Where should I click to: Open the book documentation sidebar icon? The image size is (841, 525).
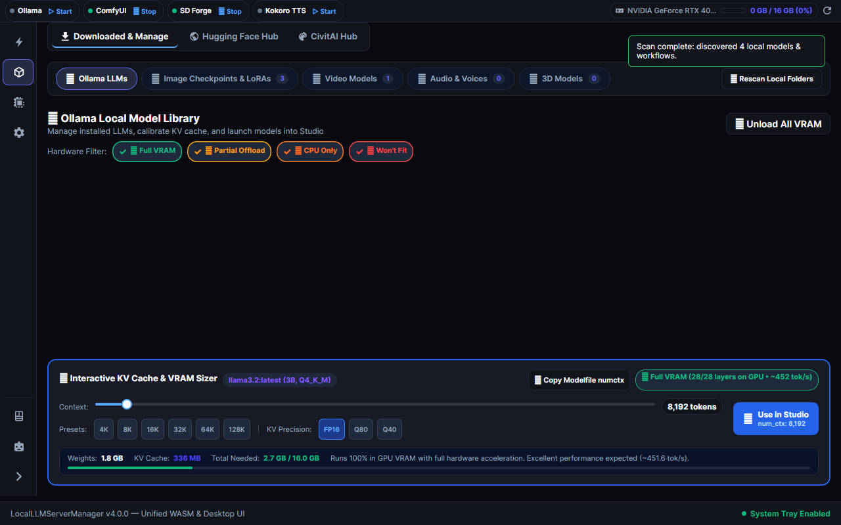tap(18, 416)
